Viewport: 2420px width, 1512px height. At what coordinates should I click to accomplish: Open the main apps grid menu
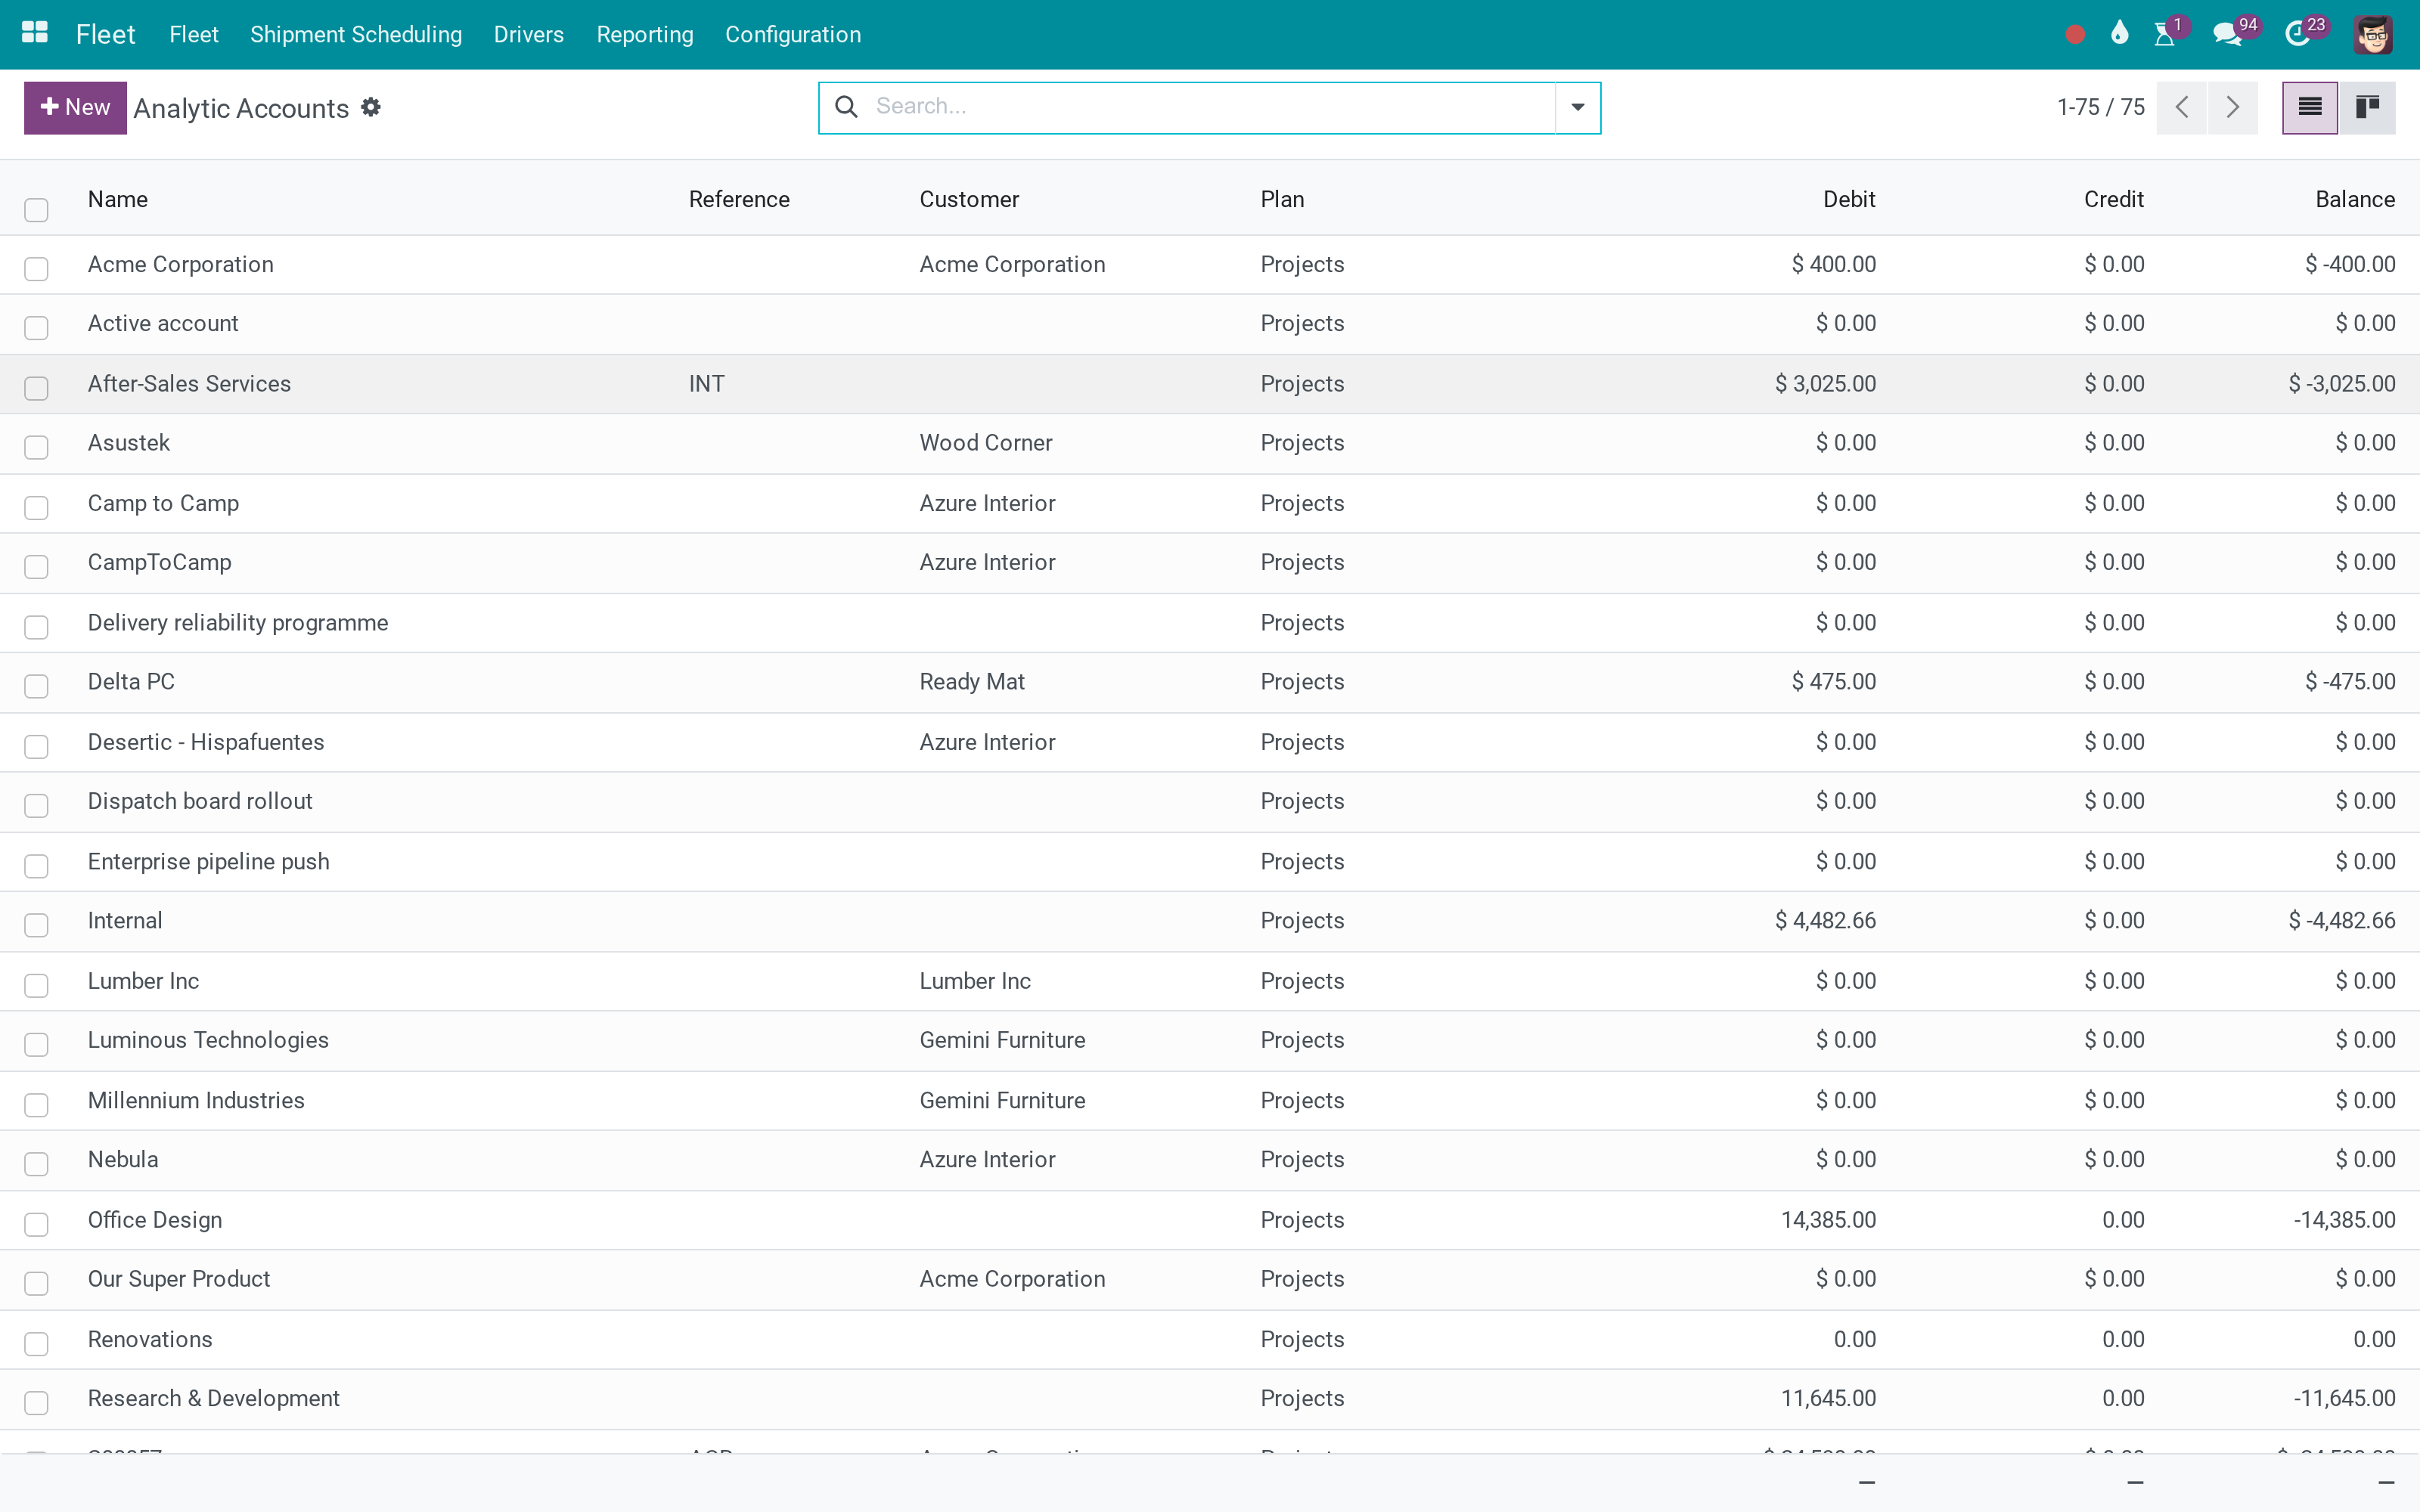35,33
